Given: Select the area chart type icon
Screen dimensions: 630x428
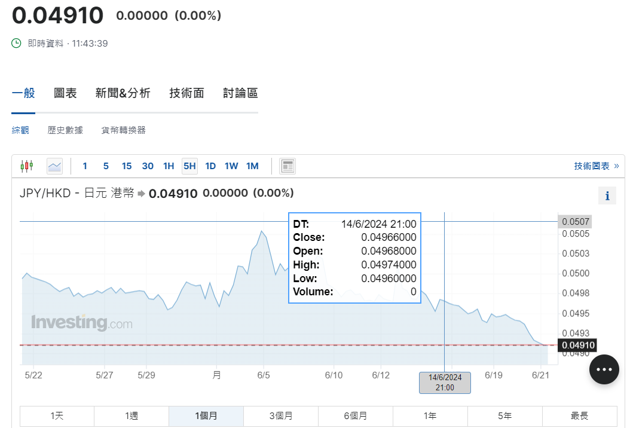Looking at the screenshot, I should (54, 166).
